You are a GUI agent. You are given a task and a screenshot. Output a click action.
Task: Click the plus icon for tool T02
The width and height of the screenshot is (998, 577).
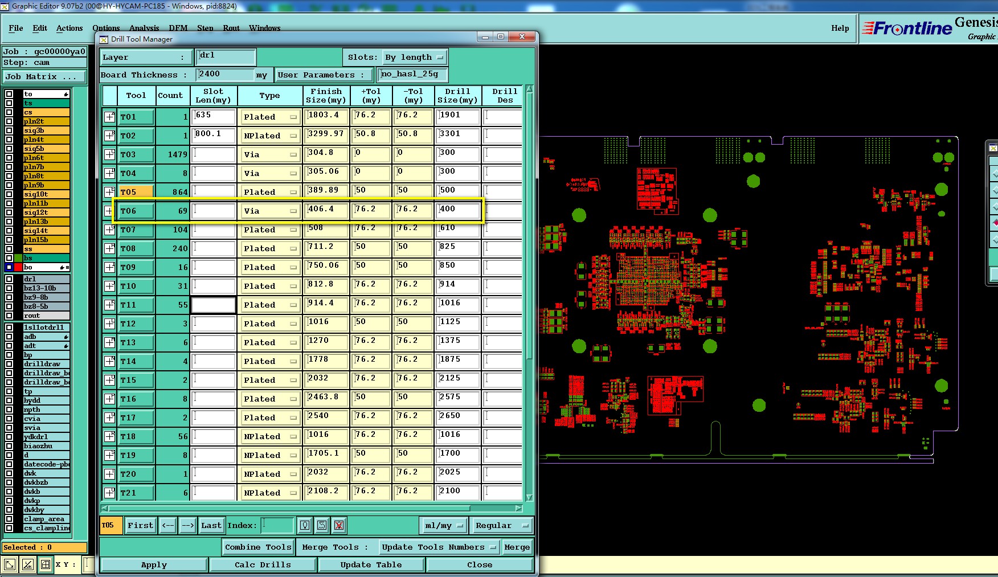(x=109, y=136)
